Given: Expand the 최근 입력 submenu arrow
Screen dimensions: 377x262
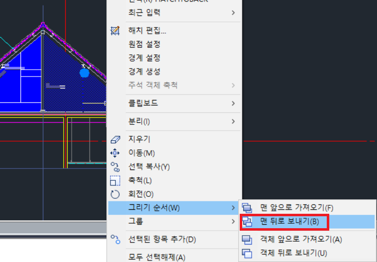Looking at the screenshot, I should (x=233, y=13).
